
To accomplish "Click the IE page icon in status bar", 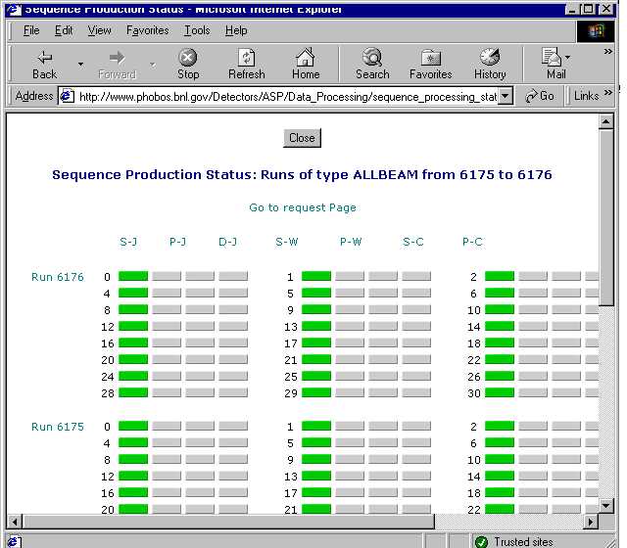I will tap(14, 542).
